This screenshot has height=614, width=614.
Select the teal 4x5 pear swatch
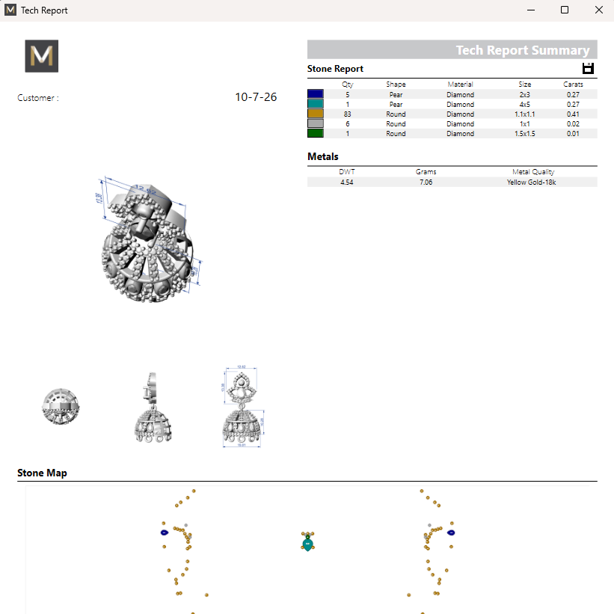coord(315,104)
